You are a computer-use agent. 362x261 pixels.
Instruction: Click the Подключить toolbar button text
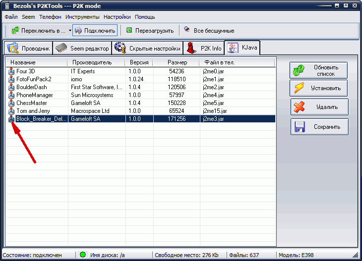(x=100, y=31)
